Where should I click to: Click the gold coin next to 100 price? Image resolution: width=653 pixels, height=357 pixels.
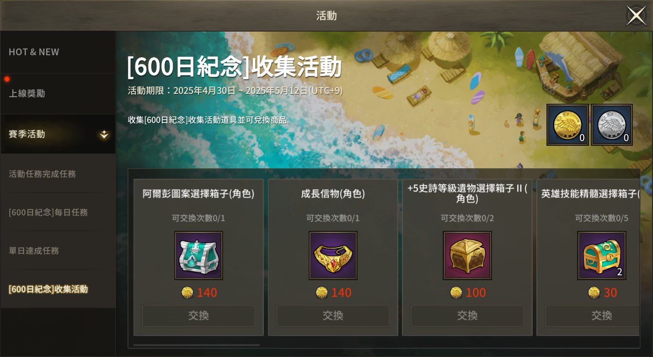coord(456,293)
